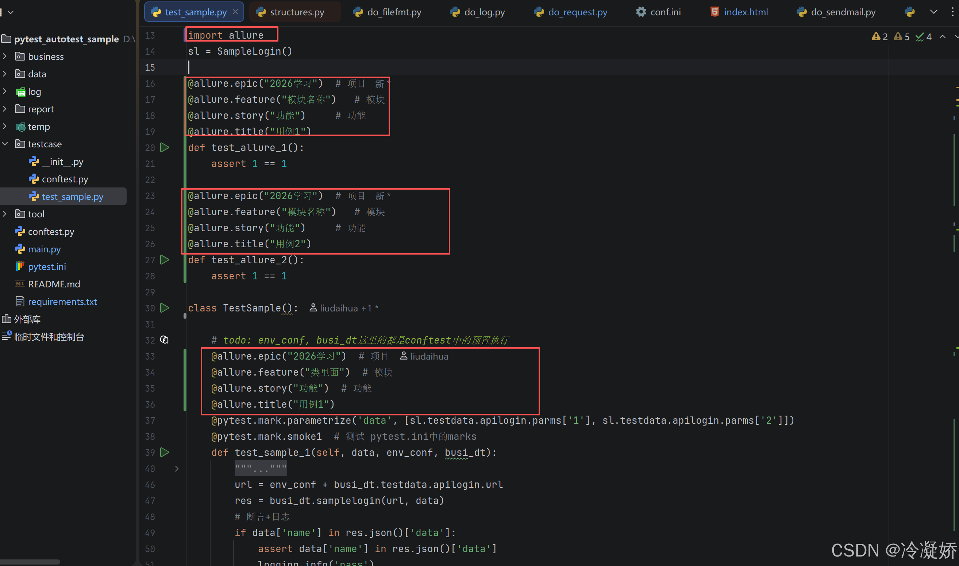Click the log folder icon
This screenshot has width=959, height=566.
pyautogui.click(x=20, y=92)
